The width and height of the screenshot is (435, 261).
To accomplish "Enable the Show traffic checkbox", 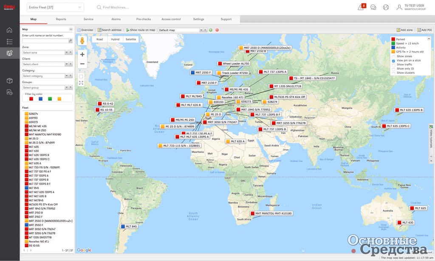I will coord(393,65).
